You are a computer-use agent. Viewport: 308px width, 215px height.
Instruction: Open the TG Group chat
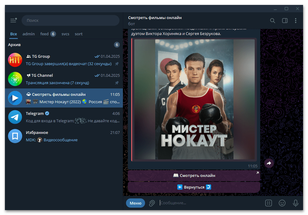64,60
